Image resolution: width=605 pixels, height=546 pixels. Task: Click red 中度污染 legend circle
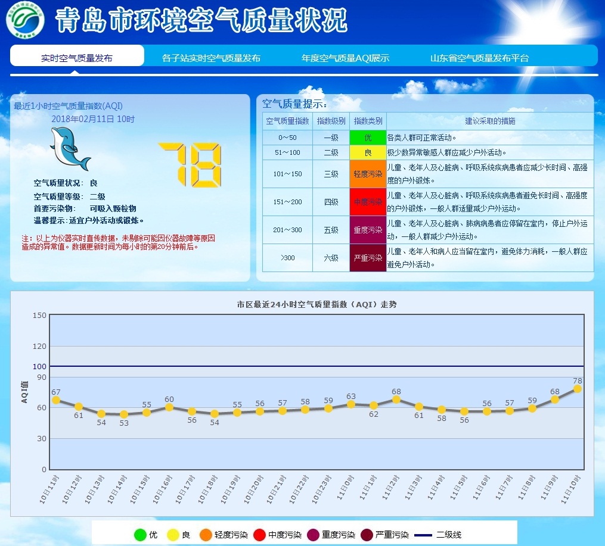point(259,535)
